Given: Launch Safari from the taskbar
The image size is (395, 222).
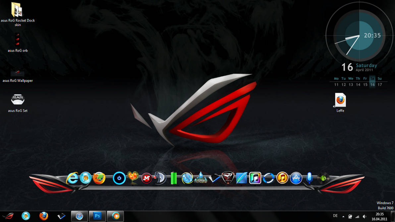Looking at the screenshot, I should [x=79, y=216].
